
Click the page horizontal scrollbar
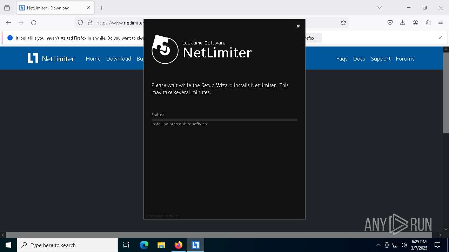[x=219, y=235]
